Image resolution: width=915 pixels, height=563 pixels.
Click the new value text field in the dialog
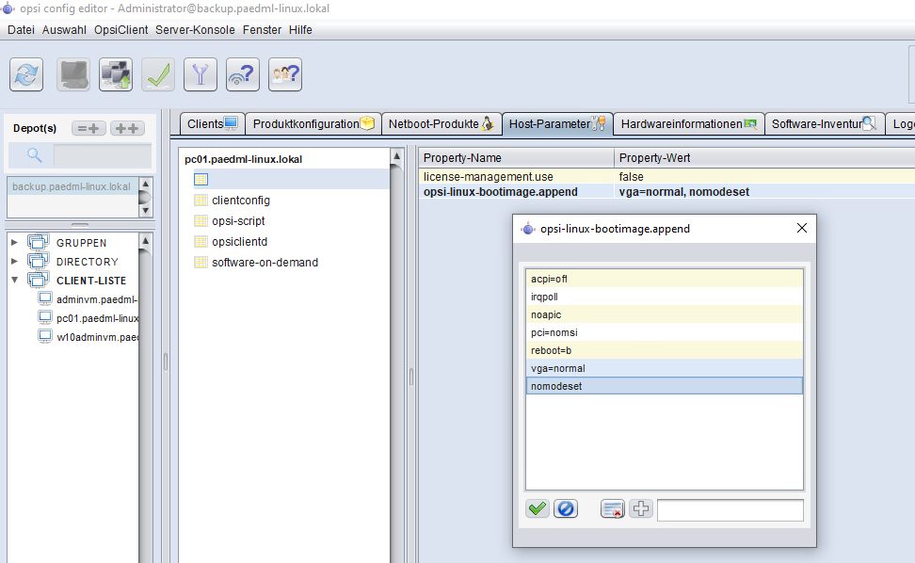click(x=730, y=510)
